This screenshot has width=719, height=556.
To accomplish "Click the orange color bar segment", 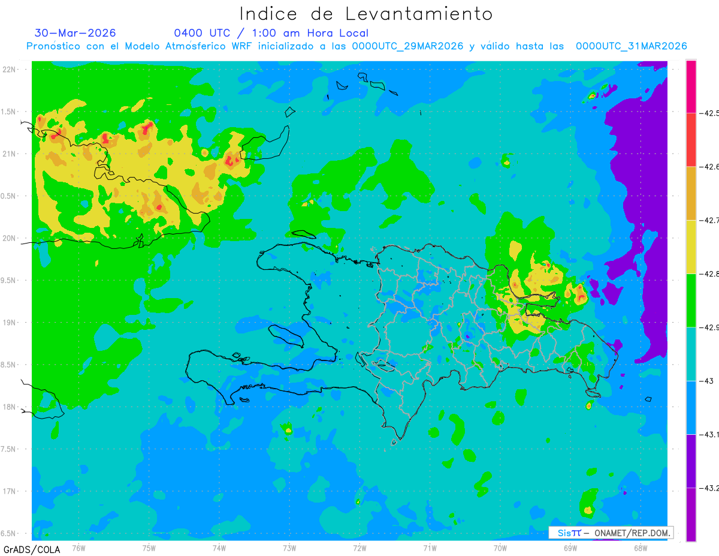I will coord(691,193).
